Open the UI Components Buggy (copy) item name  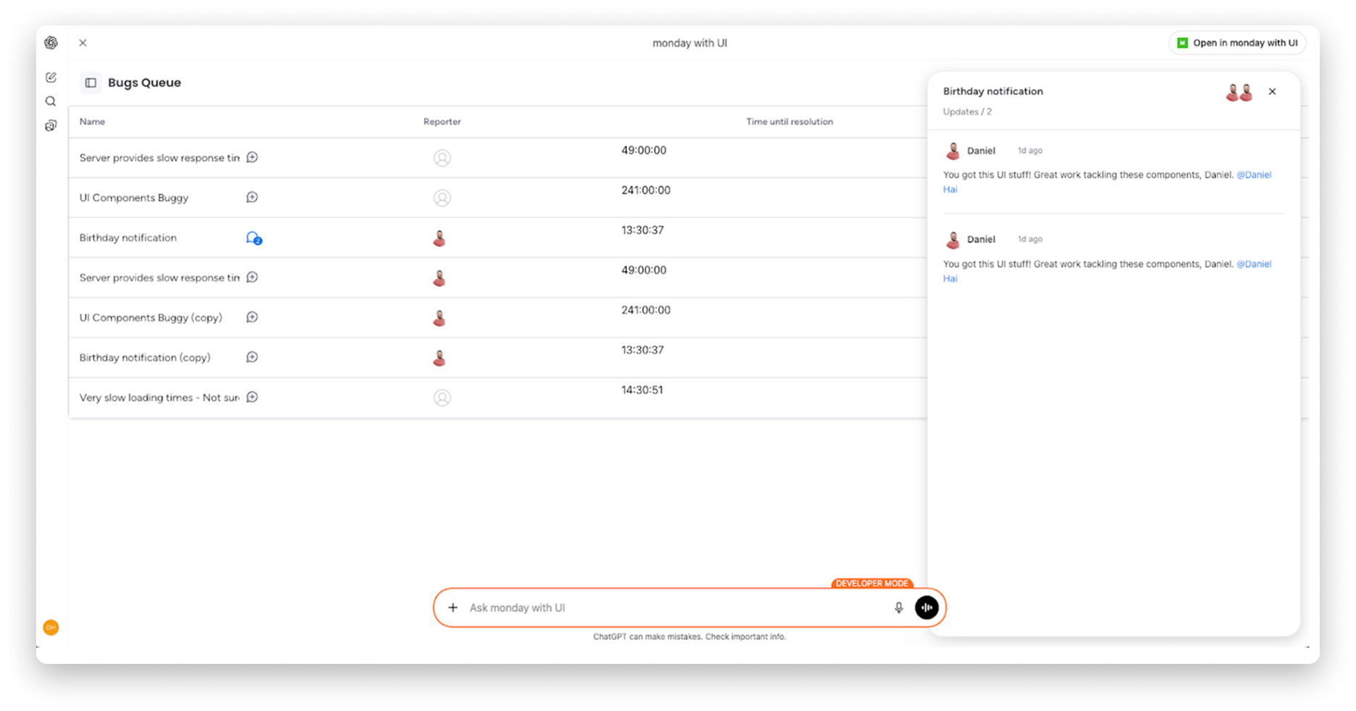click(x=151, y=317)
